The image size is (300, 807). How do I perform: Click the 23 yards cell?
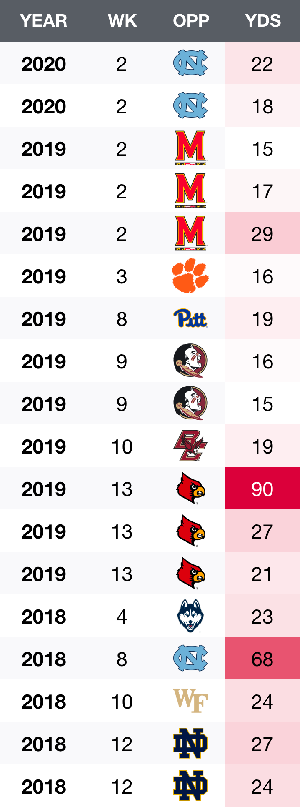(x=262, y=617)
